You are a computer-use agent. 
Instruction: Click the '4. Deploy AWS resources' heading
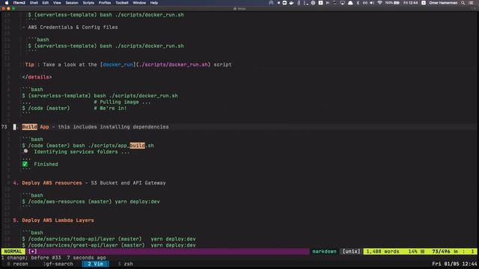(x=47, y=183)
